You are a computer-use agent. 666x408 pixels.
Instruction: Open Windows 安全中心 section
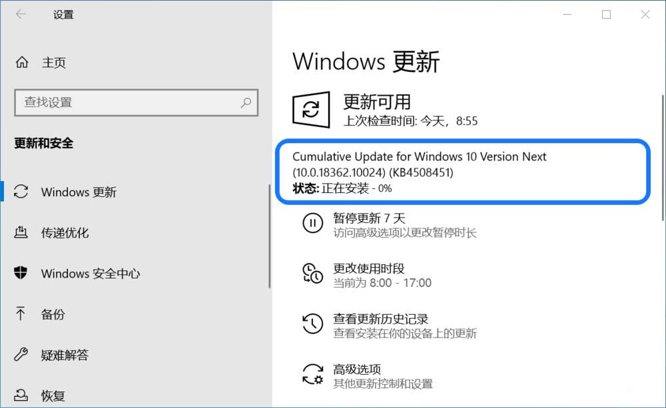tap(90, 274)
